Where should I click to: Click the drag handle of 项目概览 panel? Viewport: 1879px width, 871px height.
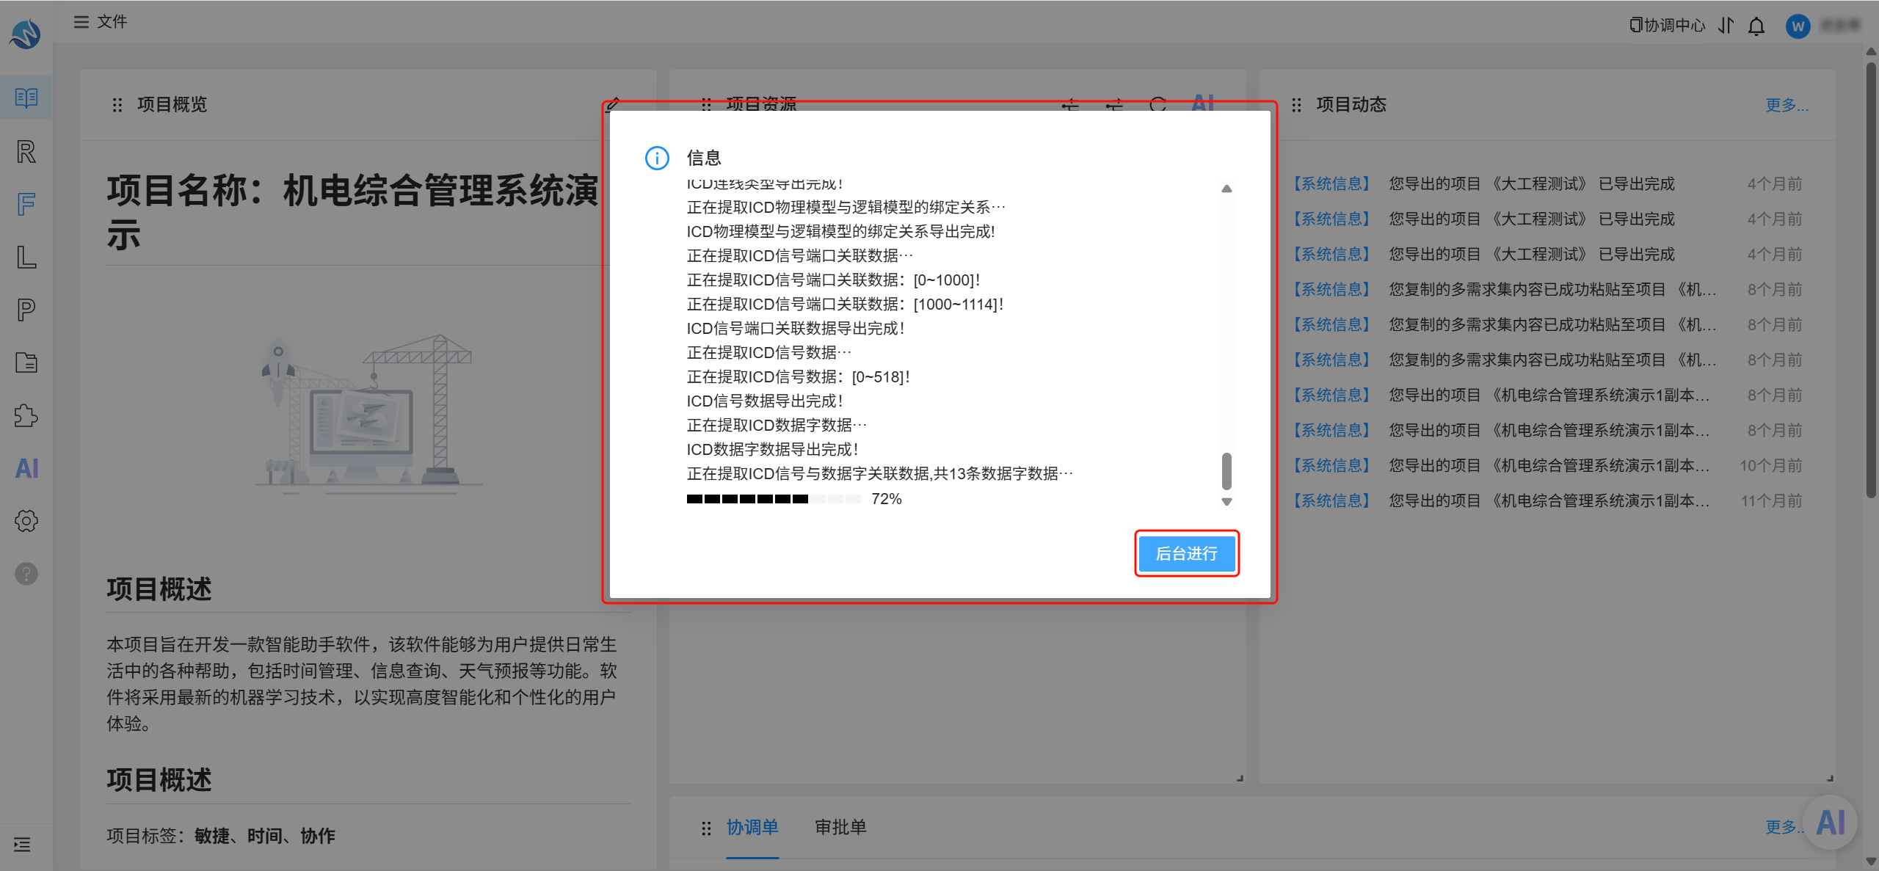(117, 105)
